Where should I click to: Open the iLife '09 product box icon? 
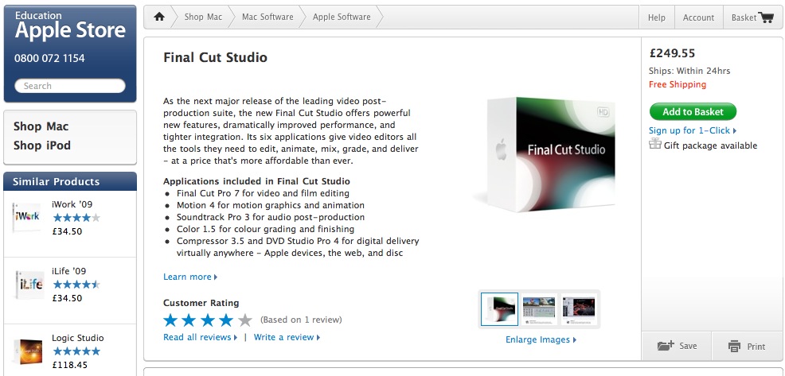(29, 285)
